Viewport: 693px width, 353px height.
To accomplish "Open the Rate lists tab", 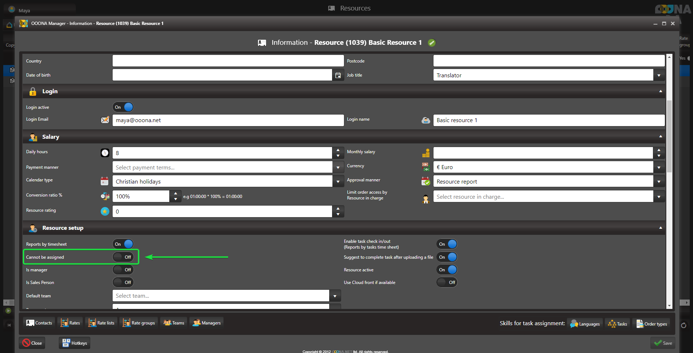I will tap(102, 323).
